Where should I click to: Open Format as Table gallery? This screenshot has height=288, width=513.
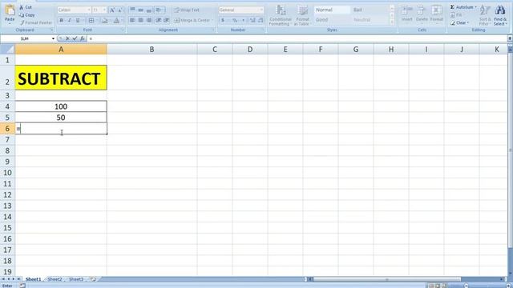click(302, 15)
